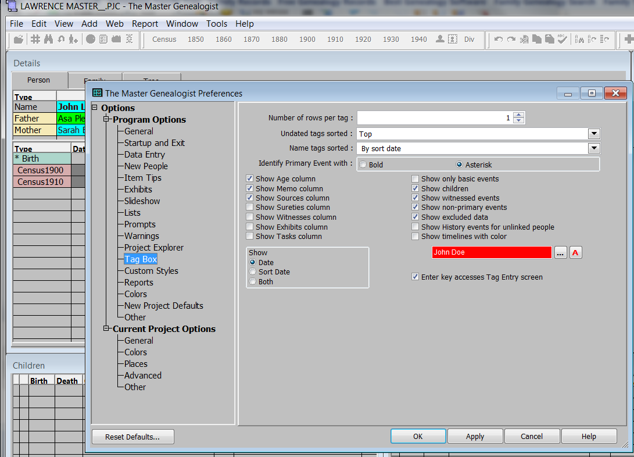Click the Redo arrow toolbar icon
Screen dimensions: 634x457
pyautogui.click(x=511, y=39)
